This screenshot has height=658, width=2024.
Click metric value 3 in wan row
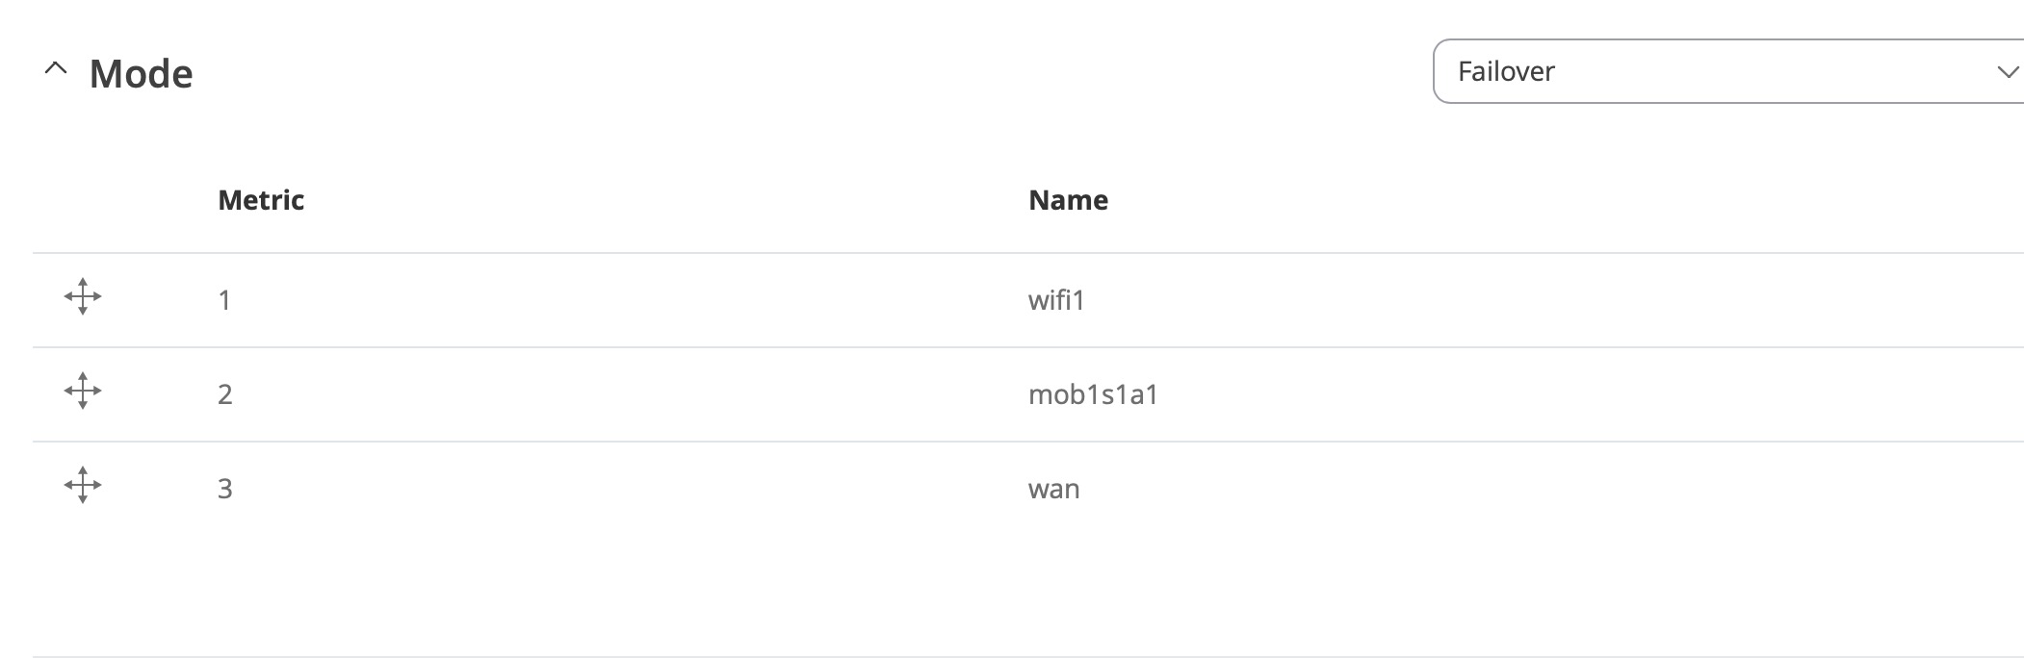224,489
